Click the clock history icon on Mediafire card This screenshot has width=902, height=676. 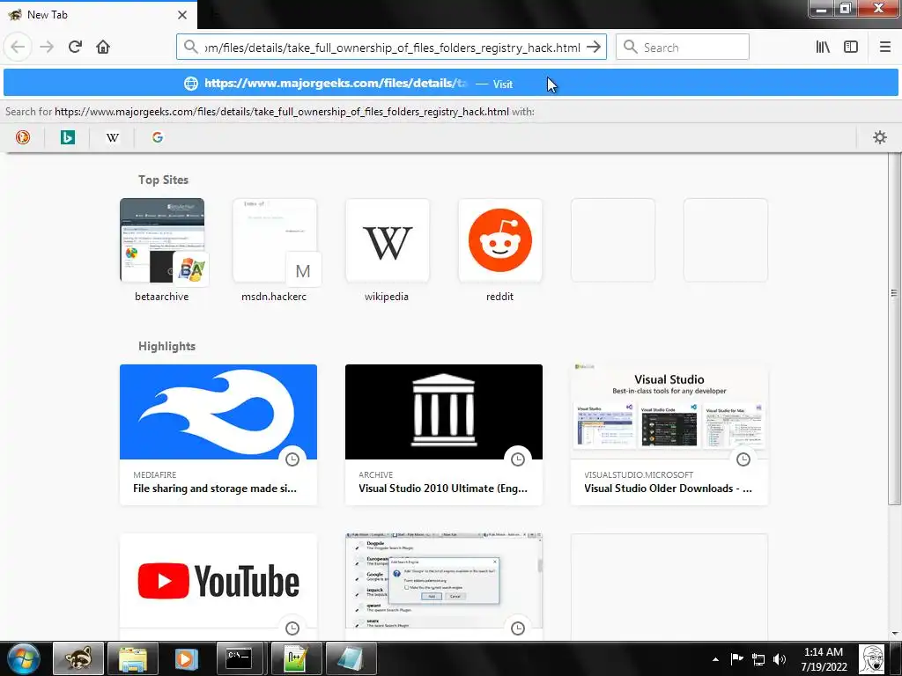292,459
